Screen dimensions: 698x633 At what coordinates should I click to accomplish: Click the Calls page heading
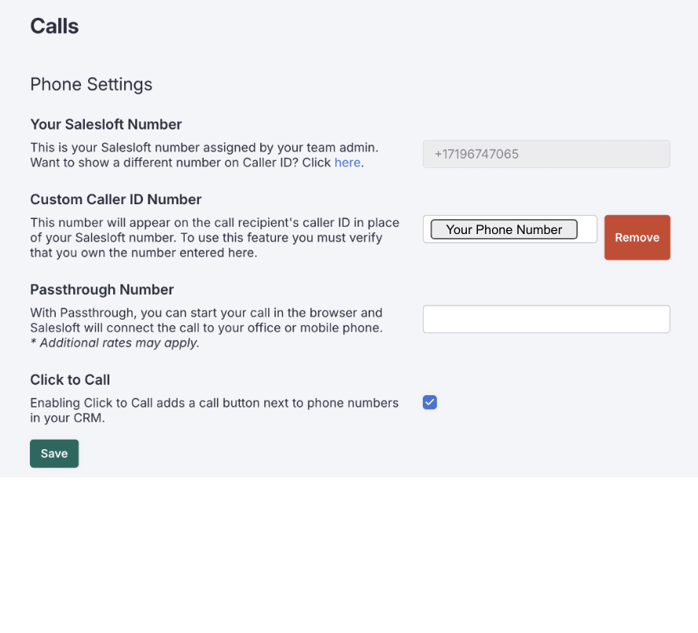point(54,26)
